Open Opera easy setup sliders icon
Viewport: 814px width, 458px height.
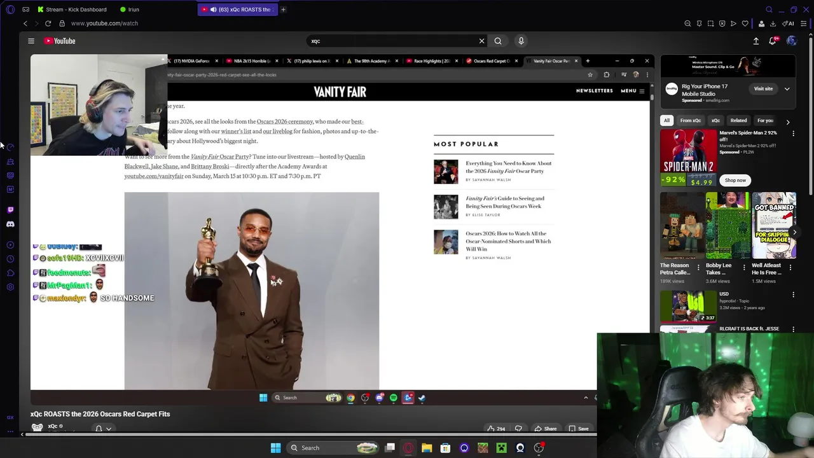pos(804,24)
